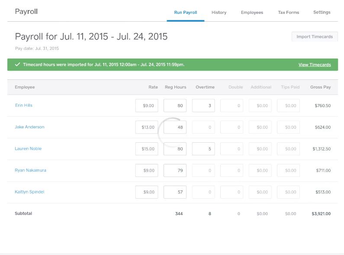Click Lauren Noble regular hours field
Viewport: 344px width, 255px height.
tap(175, 149)
